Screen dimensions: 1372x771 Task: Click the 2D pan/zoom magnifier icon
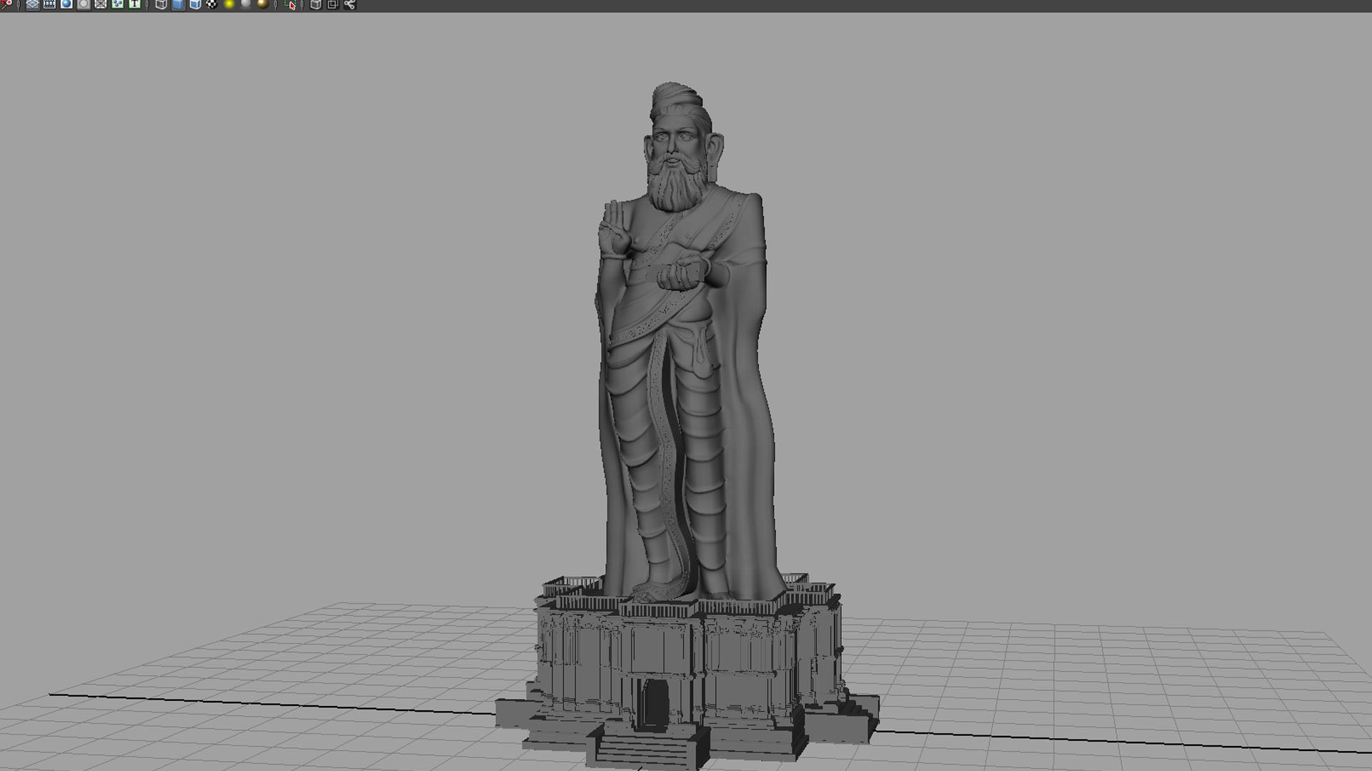point(6,4)
